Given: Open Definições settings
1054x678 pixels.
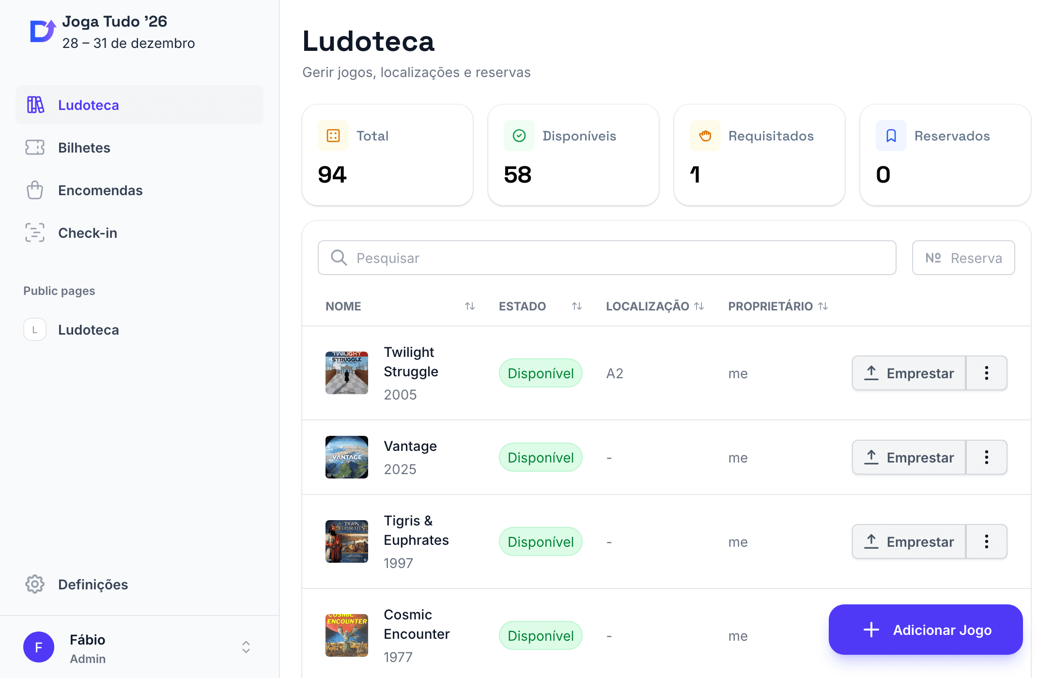Looking at the screenshot, I should click(x=139, y=584).
